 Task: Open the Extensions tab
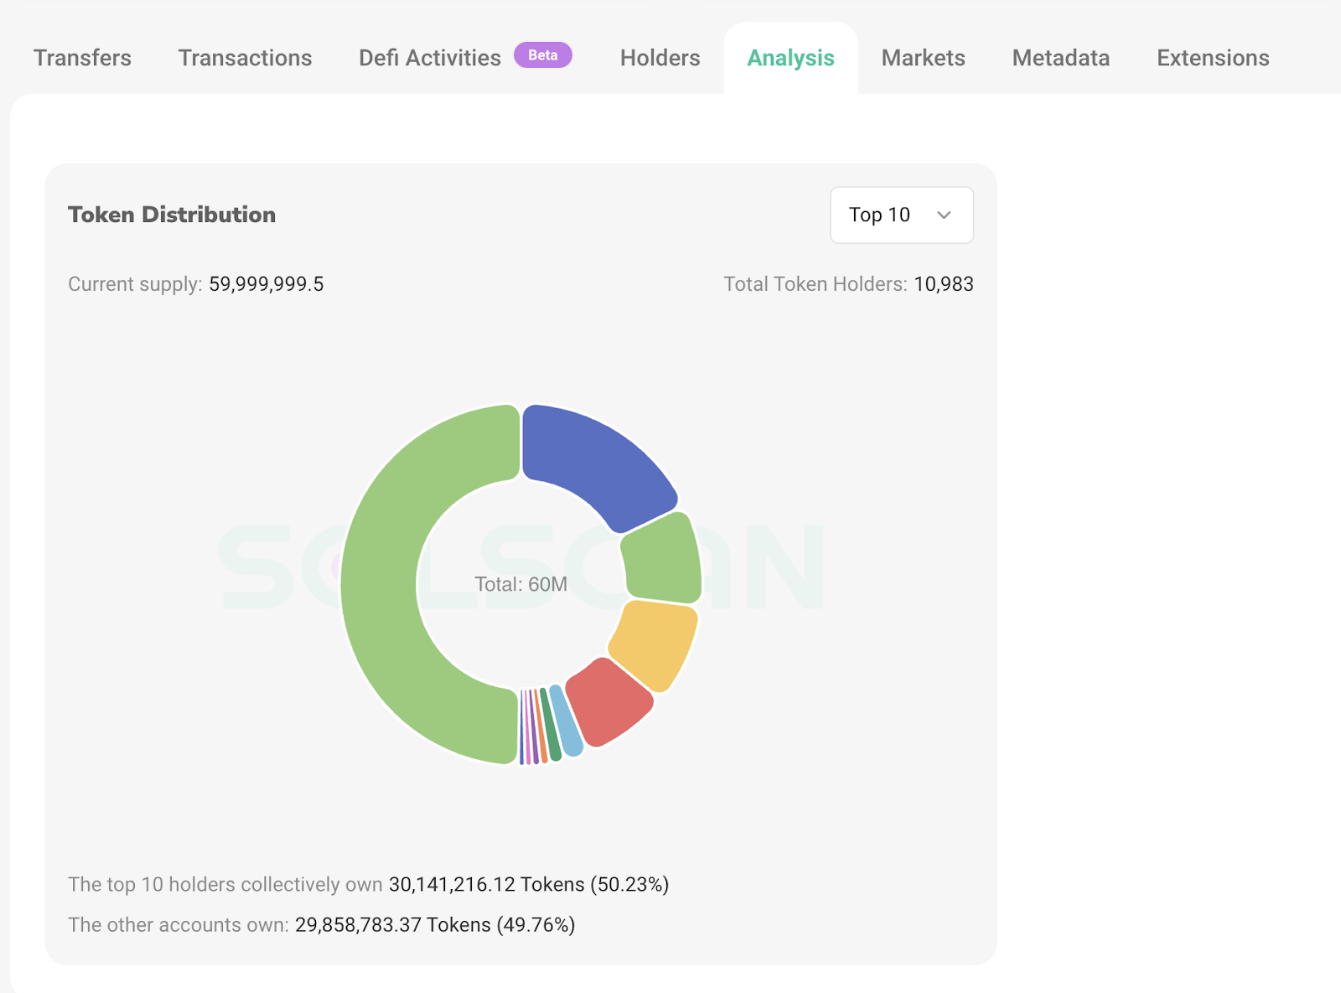[1213, 58]
